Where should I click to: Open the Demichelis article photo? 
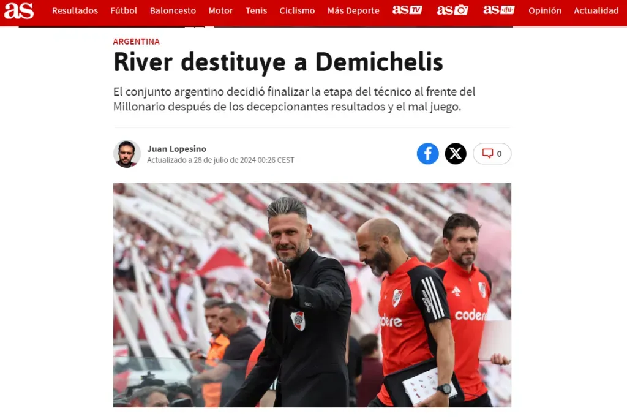point(312,295)
